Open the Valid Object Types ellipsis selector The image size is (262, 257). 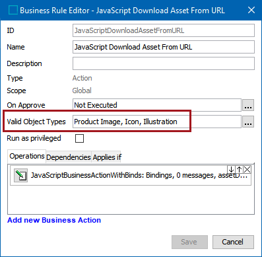[x=248, y=122]
